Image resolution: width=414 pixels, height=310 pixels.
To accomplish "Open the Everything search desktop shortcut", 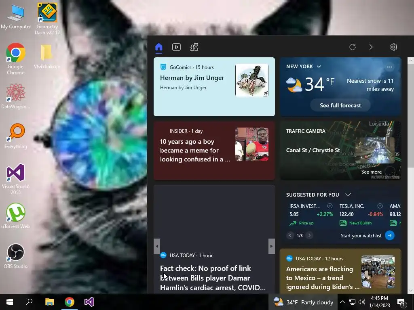I will (16, 136).
